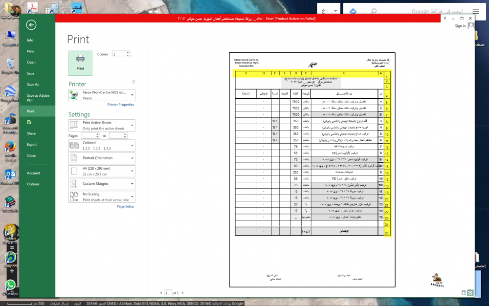489x306 pixels.
Task: Go to next preview page arrow
Action: pos(183,293)
